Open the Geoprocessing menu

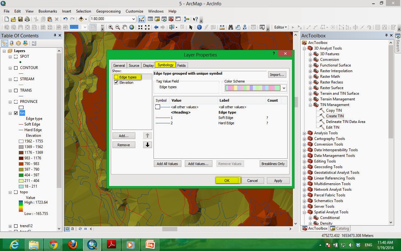(108, 11)
